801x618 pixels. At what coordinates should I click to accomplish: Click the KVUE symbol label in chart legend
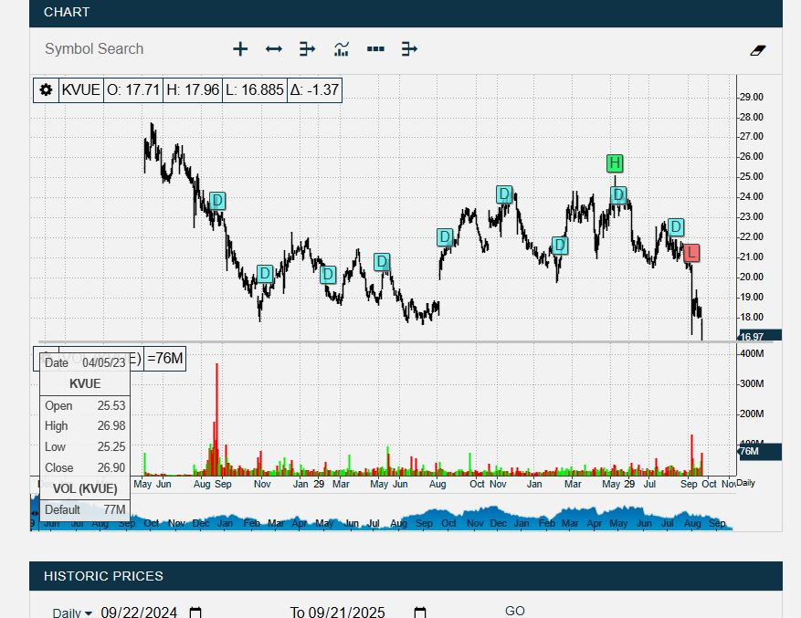coord(80,89)
